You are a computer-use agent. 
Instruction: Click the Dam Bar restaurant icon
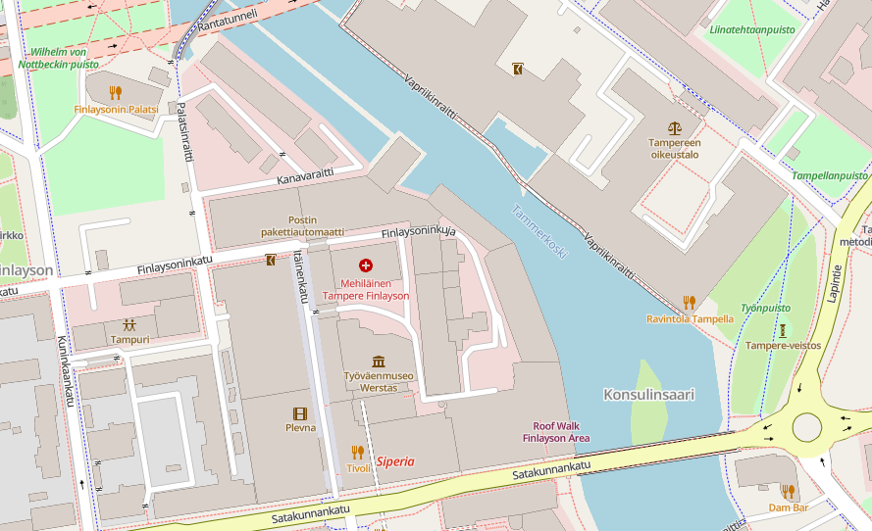(788, 492)
